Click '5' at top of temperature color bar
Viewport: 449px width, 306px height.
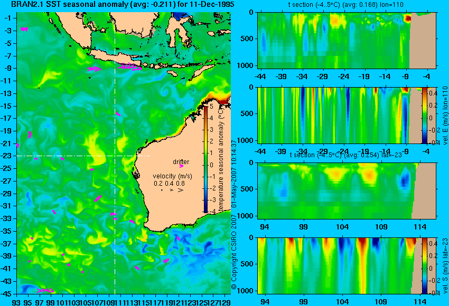[211, 107]
